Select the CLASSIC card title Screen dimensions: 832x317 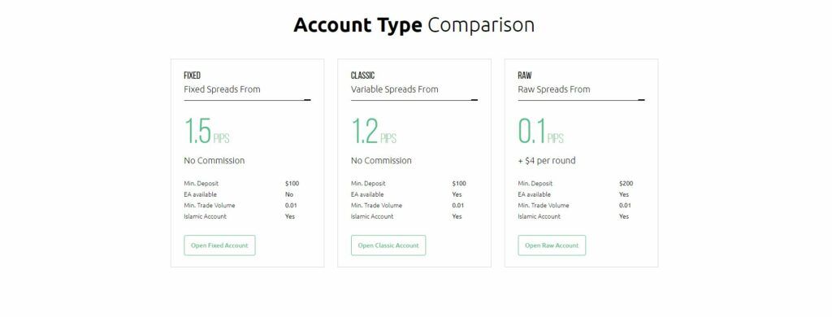coord(362,76)
